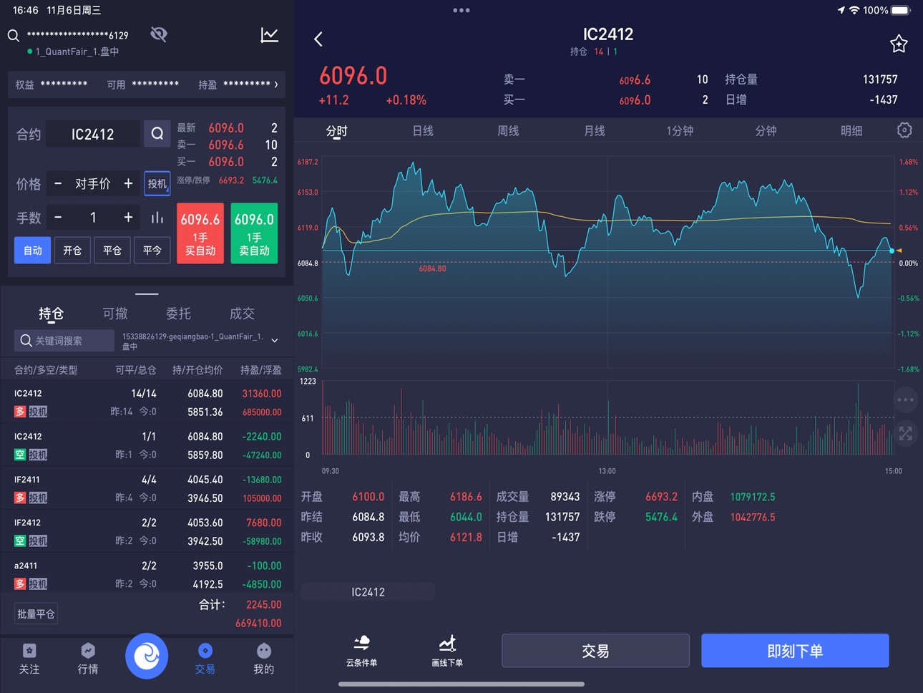Open 行情 quotes in bottom nav
Screen dimensions: 923x693
coord(88,659)
